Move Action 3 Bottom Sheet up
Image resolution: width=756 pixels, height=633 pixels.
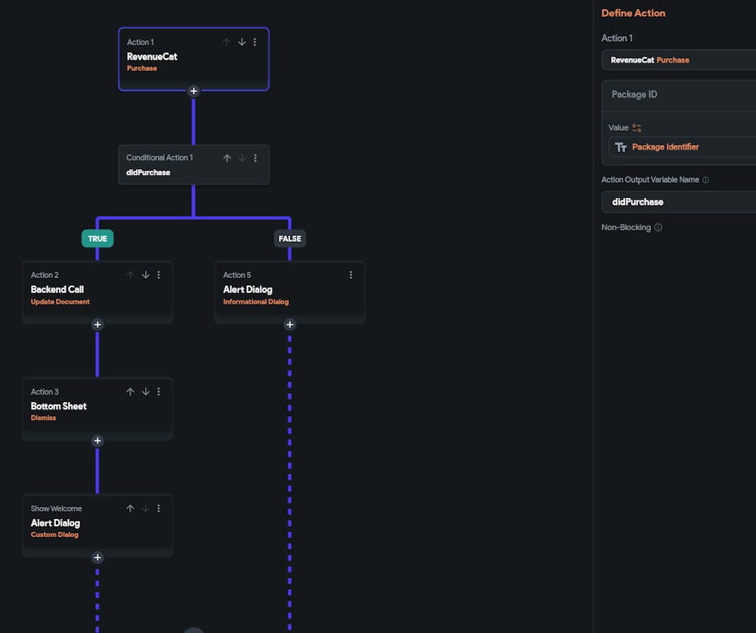130,392
